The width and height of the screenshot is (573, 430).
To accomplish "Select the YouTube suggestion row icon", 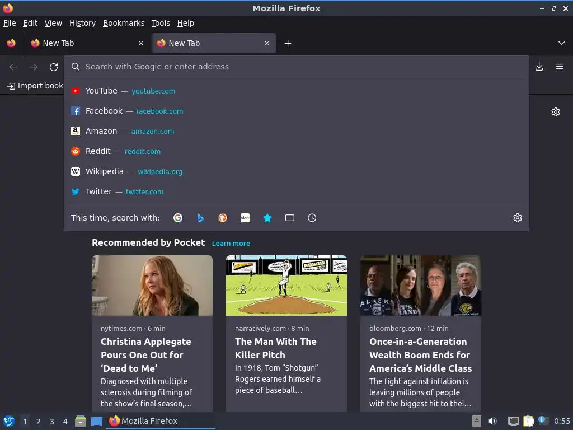I will pyautogui.click(x=76, y=91).
